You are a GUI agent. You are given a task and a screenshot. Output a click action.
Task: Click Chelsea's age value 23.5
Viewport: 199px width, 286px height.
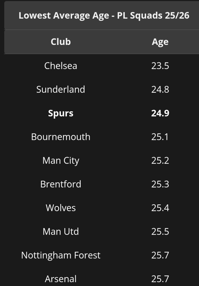tap(160, 66)
